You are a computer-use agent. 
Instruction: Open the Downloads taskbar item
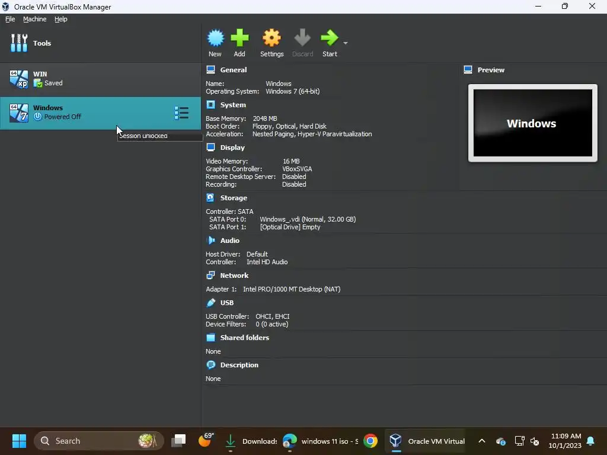point(251,441)
